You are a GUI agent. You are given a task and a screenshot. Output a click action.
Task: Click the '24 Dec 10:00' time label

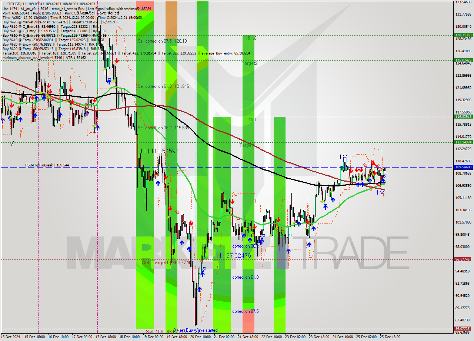pyautogui.click(x=343, y=337)
